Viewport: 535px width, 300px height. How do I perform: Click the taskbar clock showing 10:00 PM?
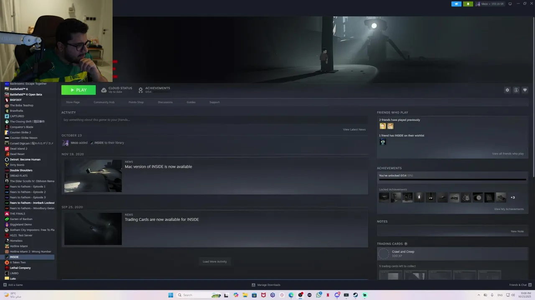(x=525, y=295)
